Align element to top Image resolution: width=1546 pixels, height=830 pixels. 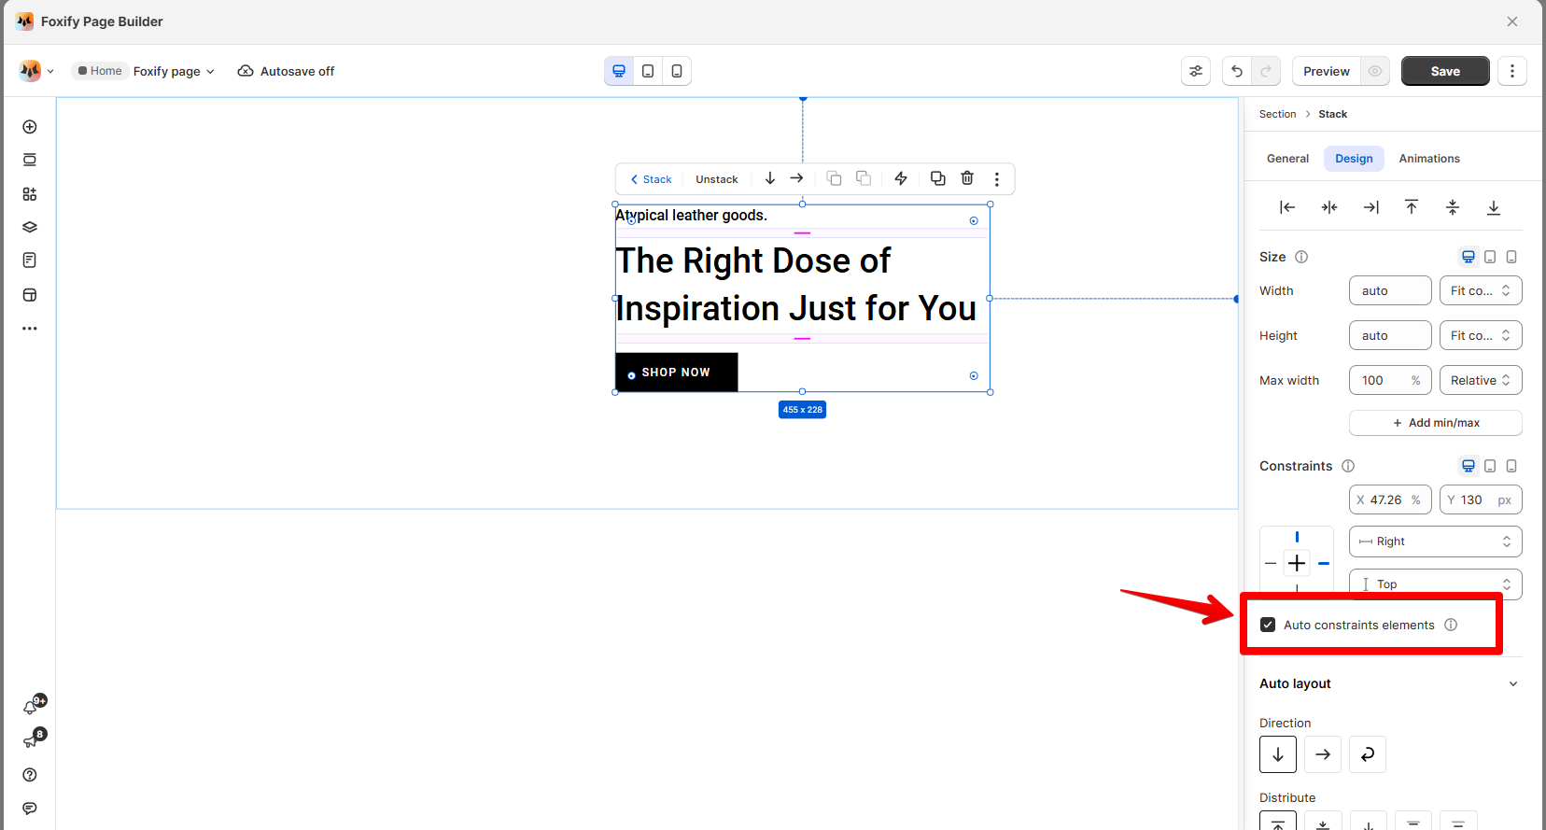coord(1412,207)
